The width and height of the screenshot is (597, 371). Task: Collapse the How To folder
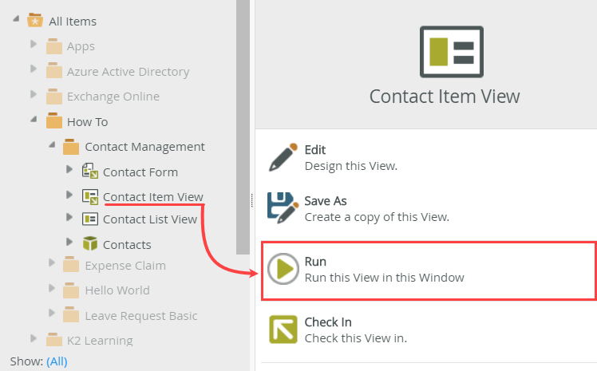click(34, 120)
